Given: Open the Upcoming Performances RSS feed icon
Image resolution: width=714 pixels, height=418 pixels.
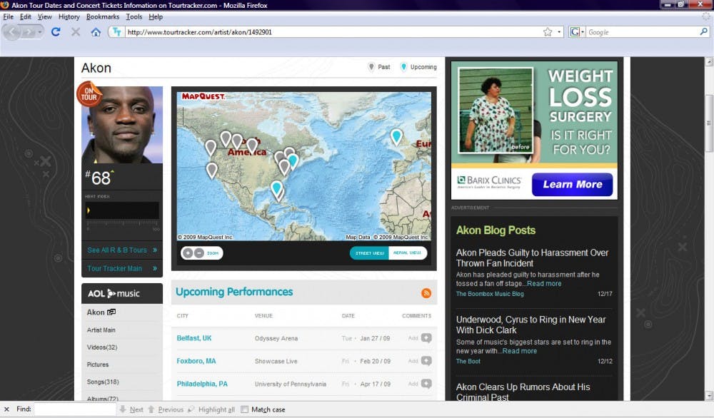Looking at the screenshot, I should coord(426,293).
